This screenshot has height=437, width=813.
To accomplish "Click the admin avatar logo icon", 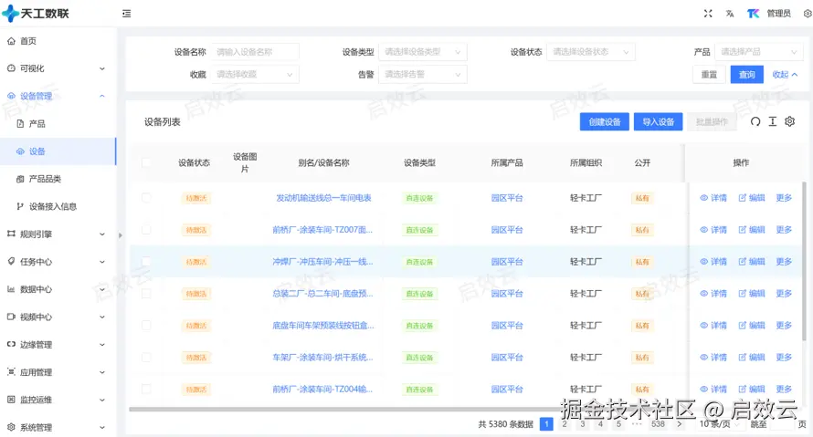I will tap(753, 14).
